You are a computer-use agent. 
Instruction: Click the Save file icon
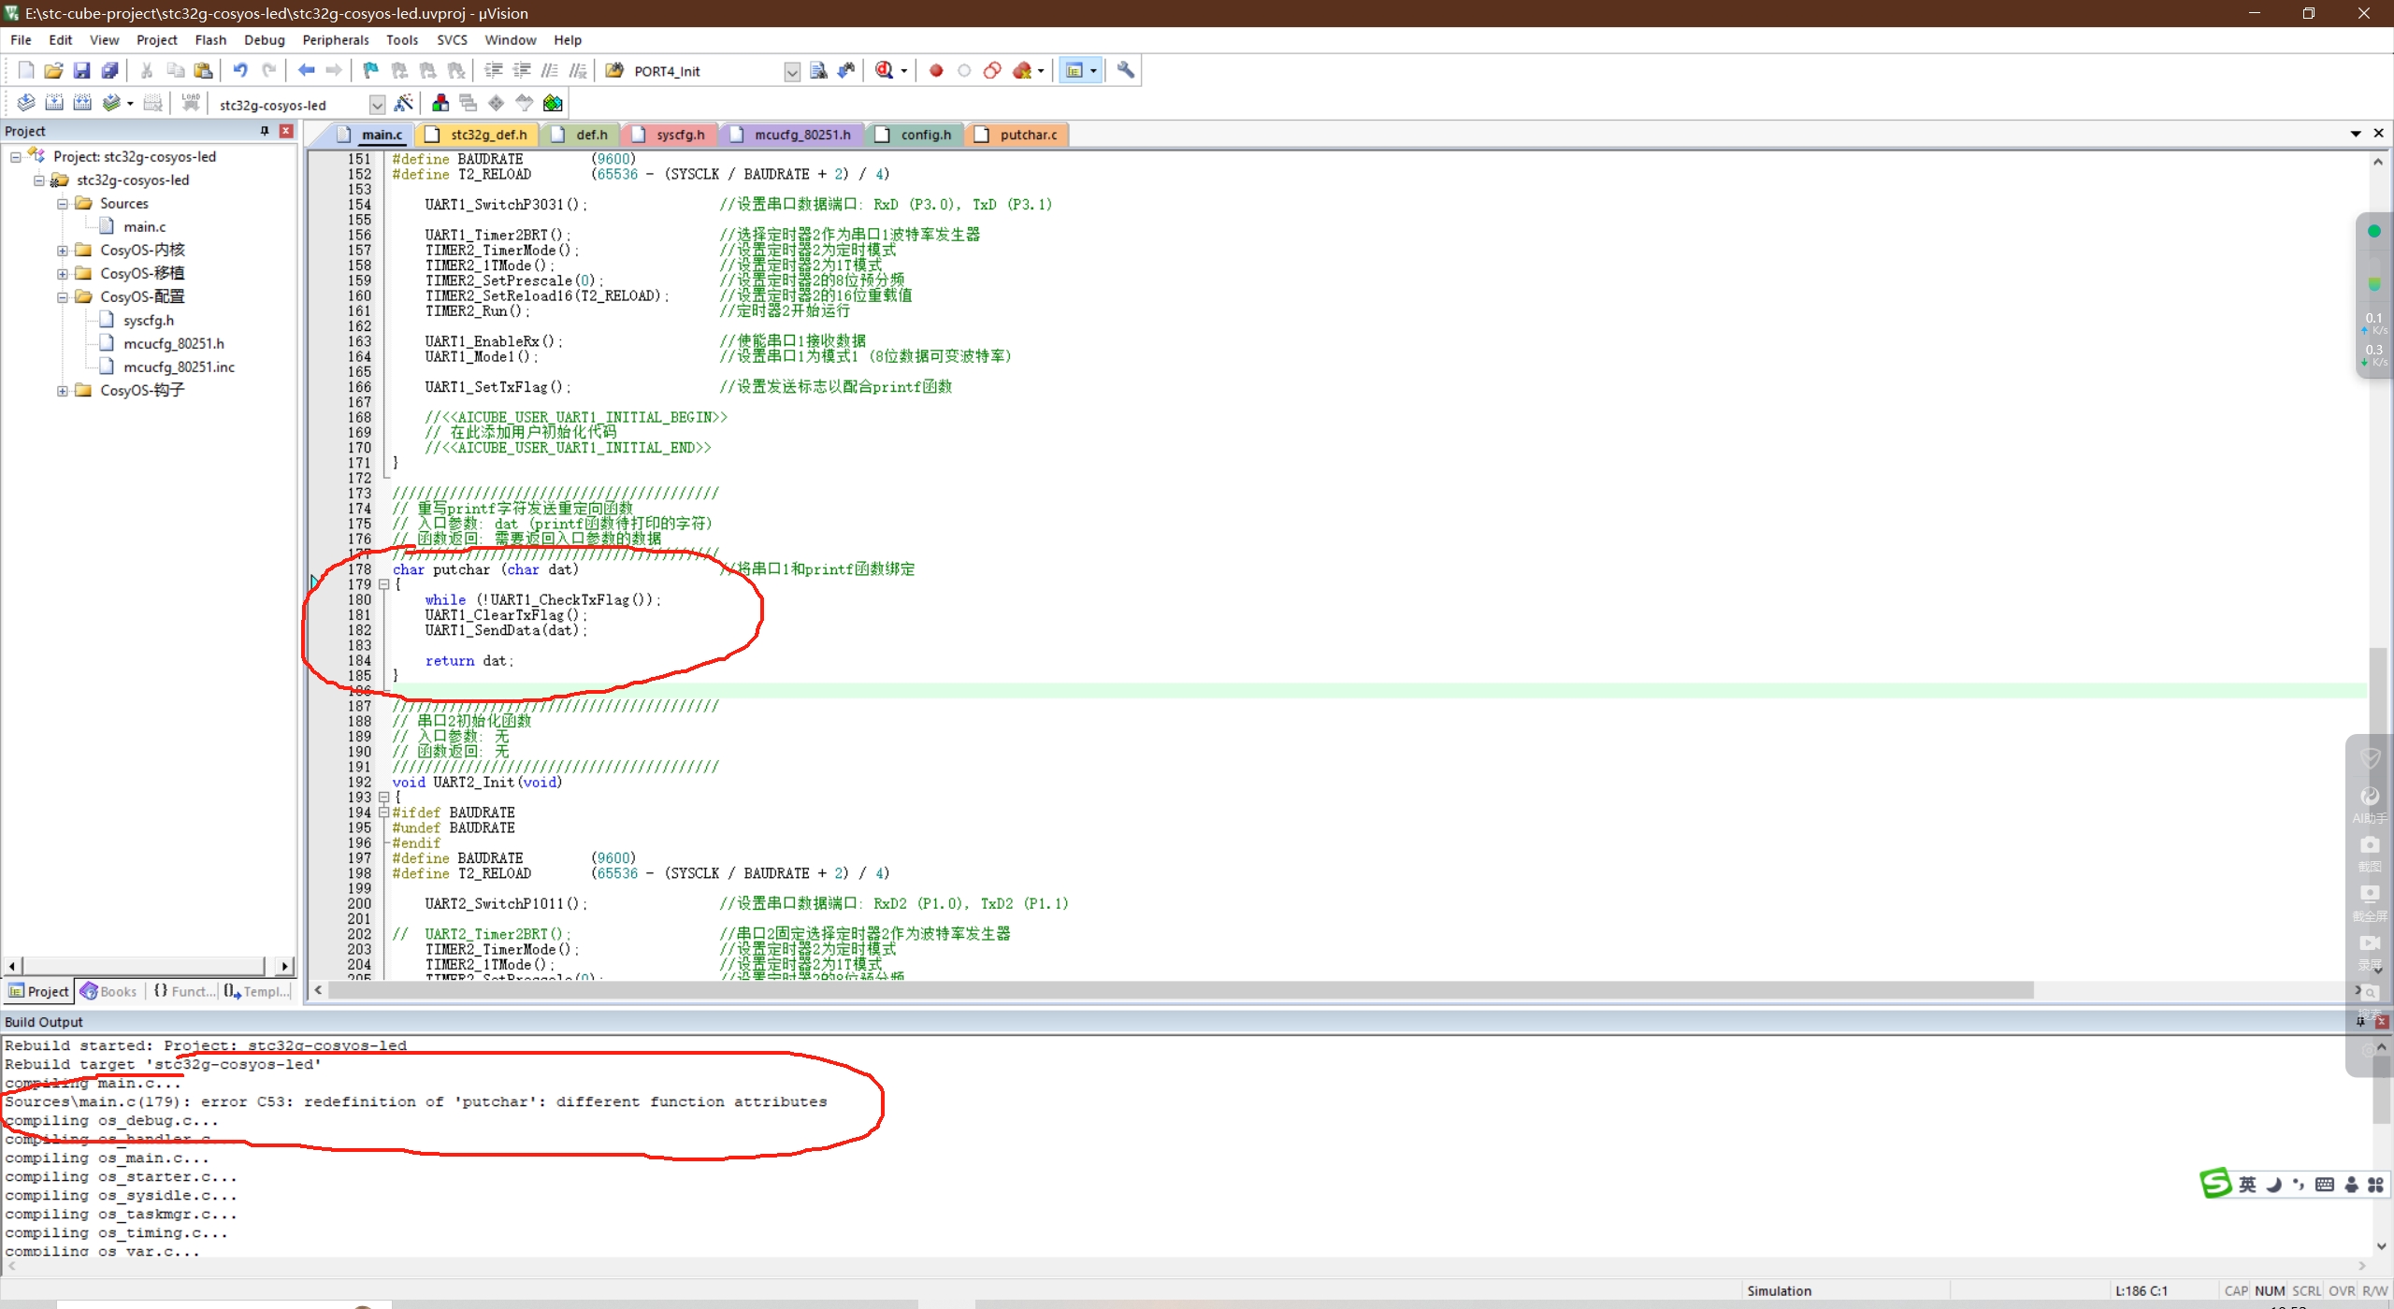(x=81, y=70)
